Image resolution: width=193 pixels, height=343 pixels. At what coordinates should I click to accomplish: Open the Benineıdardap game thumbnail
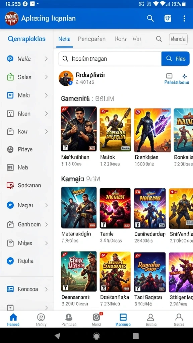point(150,208)
